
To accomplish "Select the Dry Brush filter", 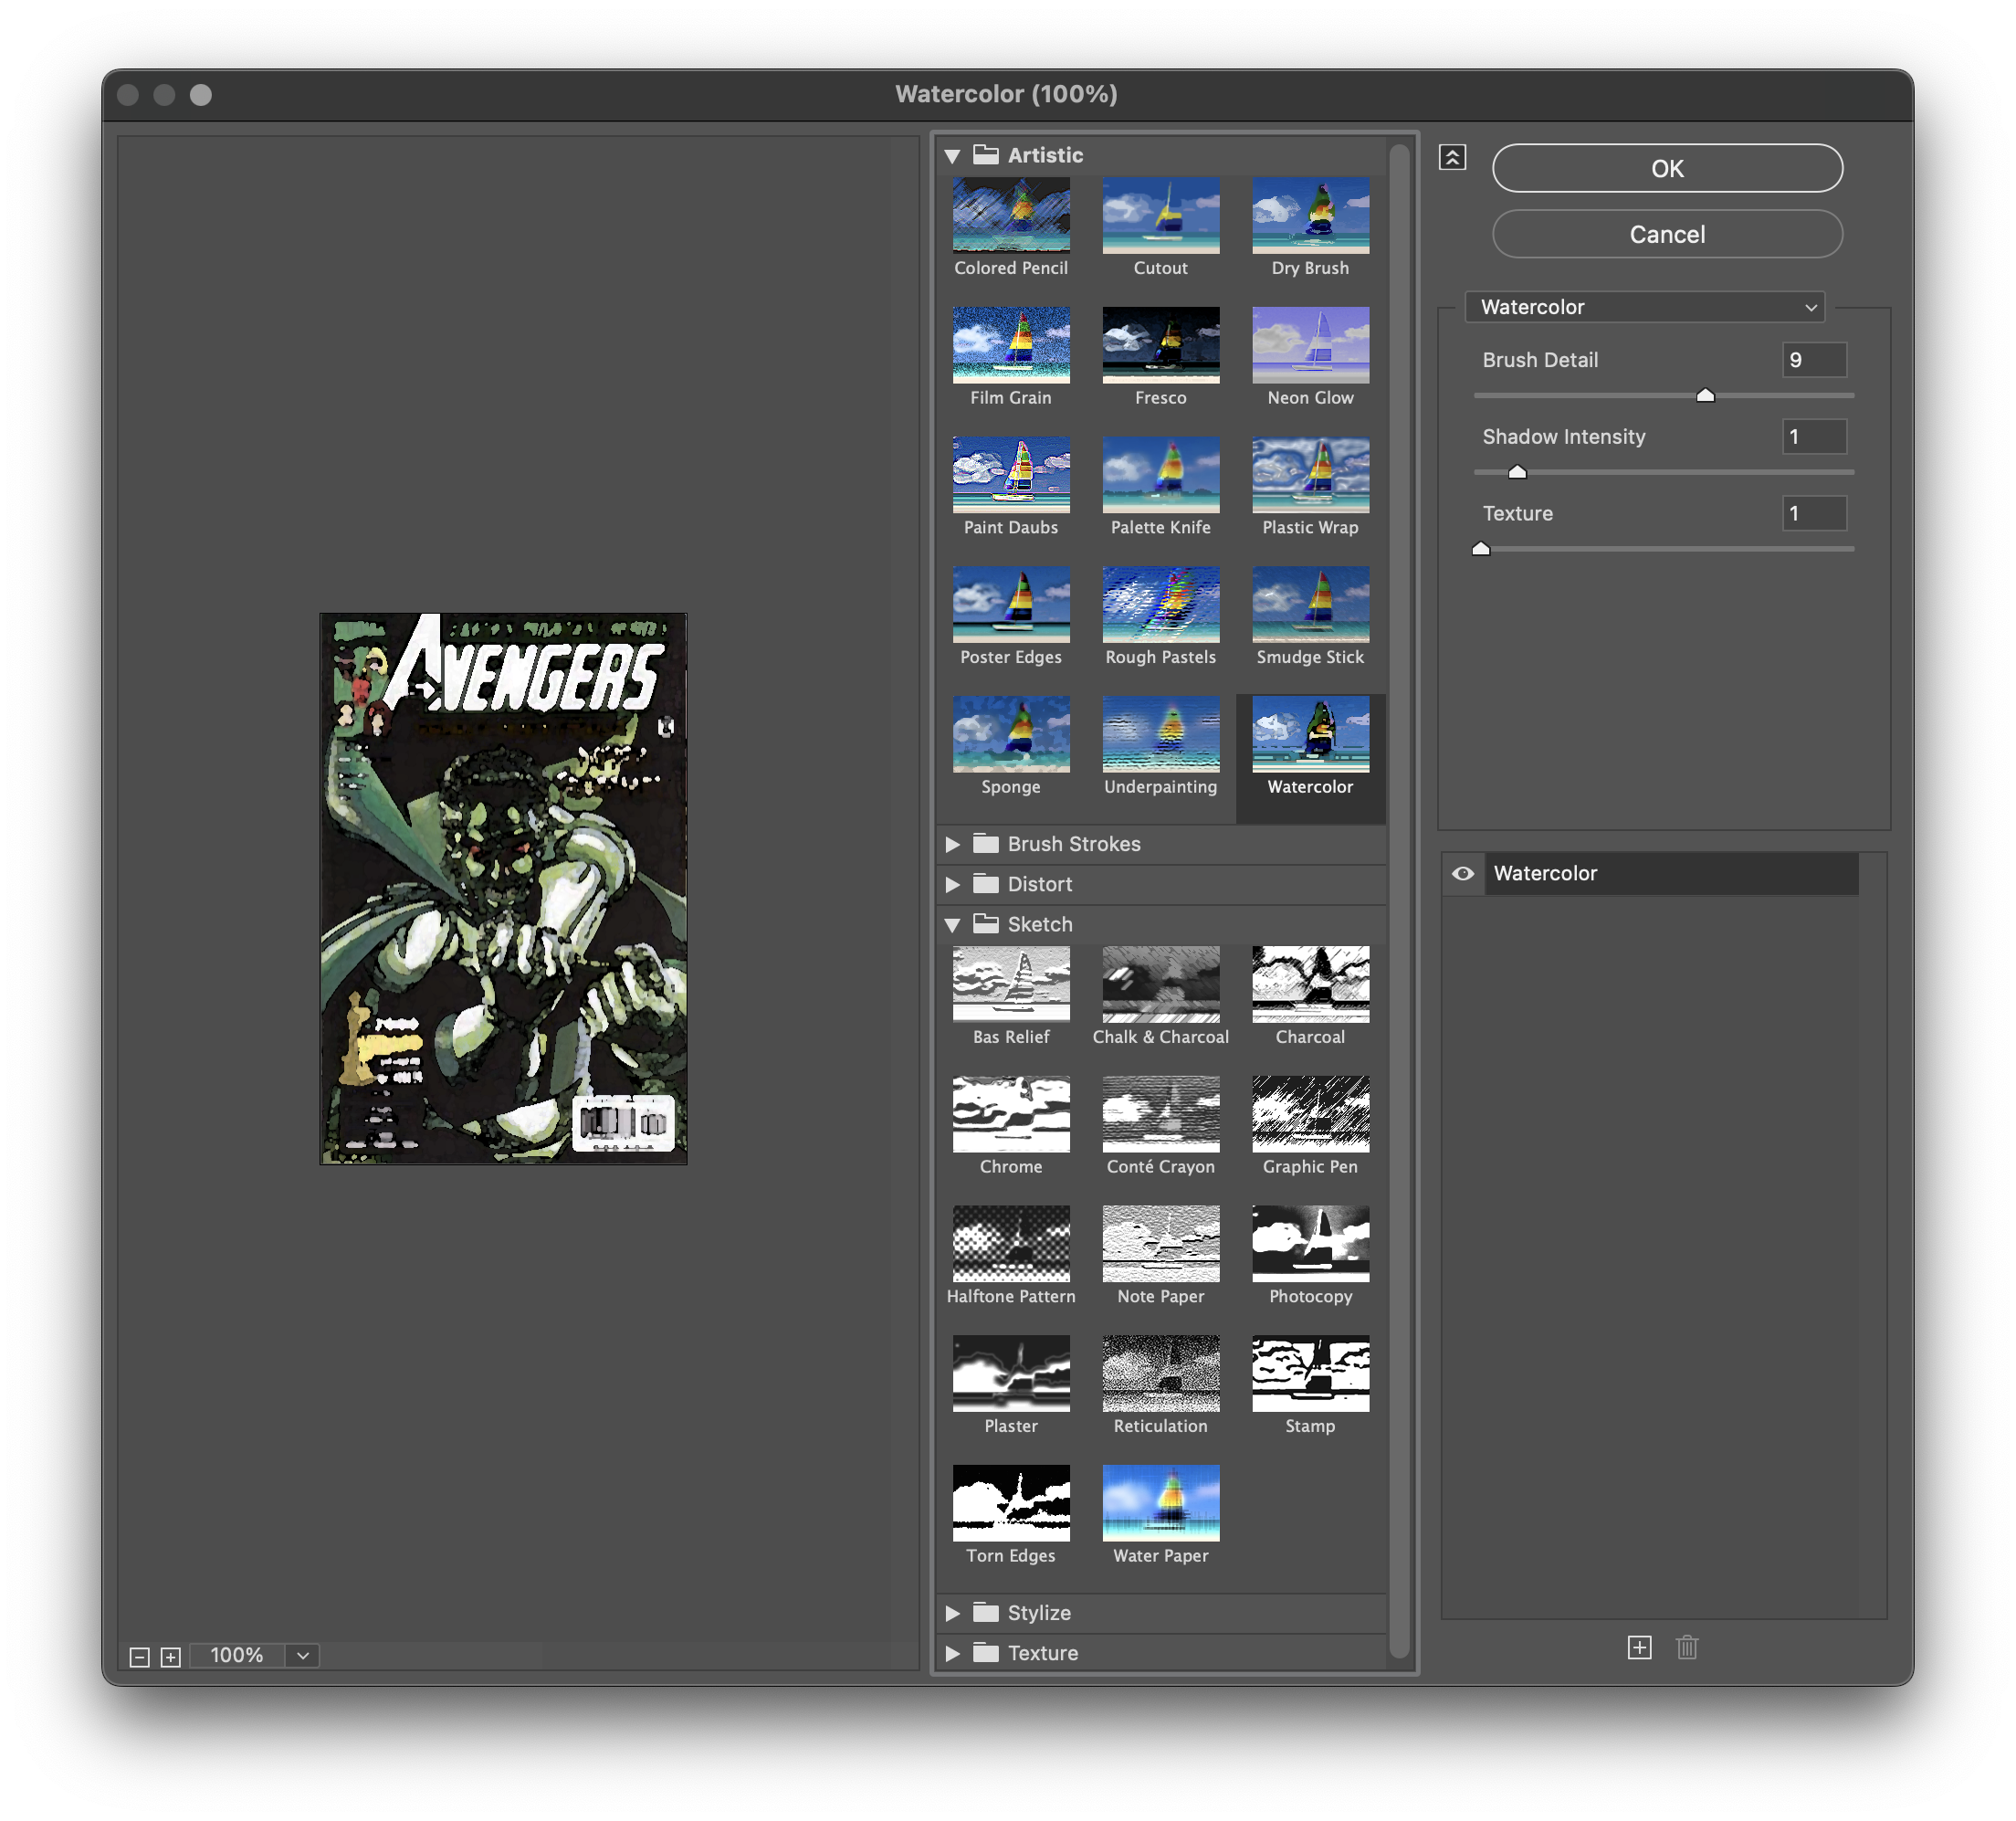I will point(1310,217).
